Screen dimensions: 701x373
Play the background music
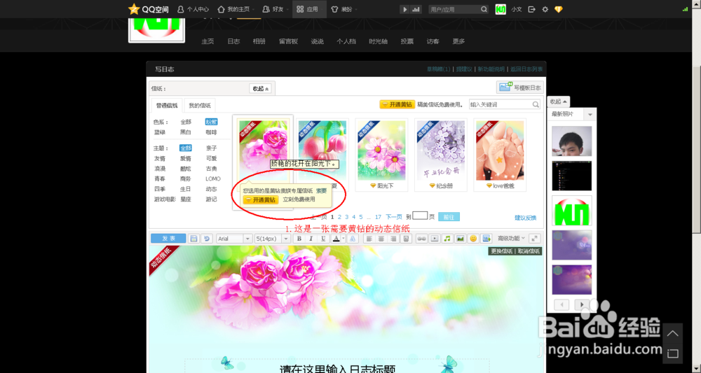click(405, 9)
